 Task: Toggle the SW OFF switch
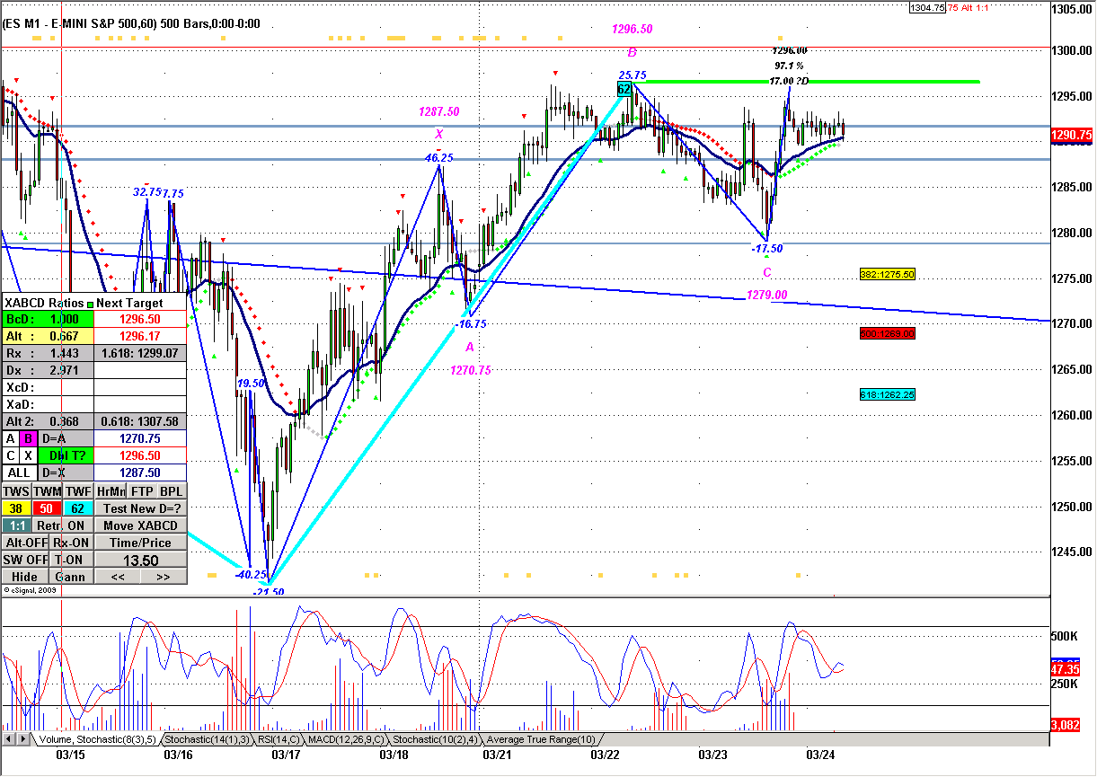click(25, 560)
